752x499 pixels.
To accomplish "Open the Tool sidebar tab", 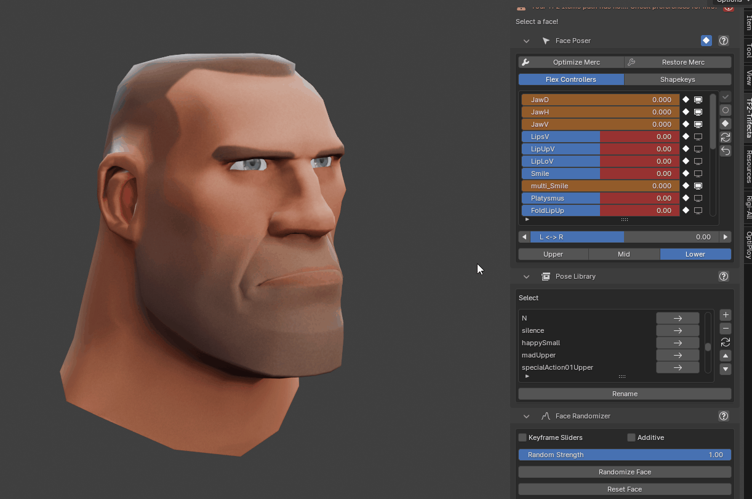I will (748, 50).
